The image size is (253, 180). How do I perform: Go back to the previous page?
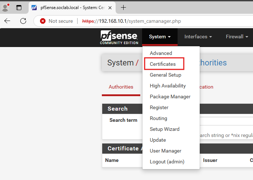click(7, 21)
